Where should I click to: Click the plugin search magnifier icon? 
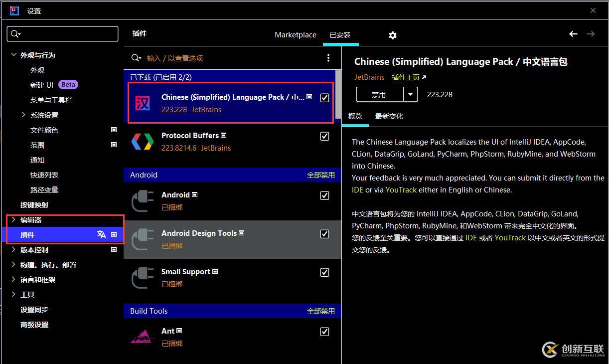(136, 58)
